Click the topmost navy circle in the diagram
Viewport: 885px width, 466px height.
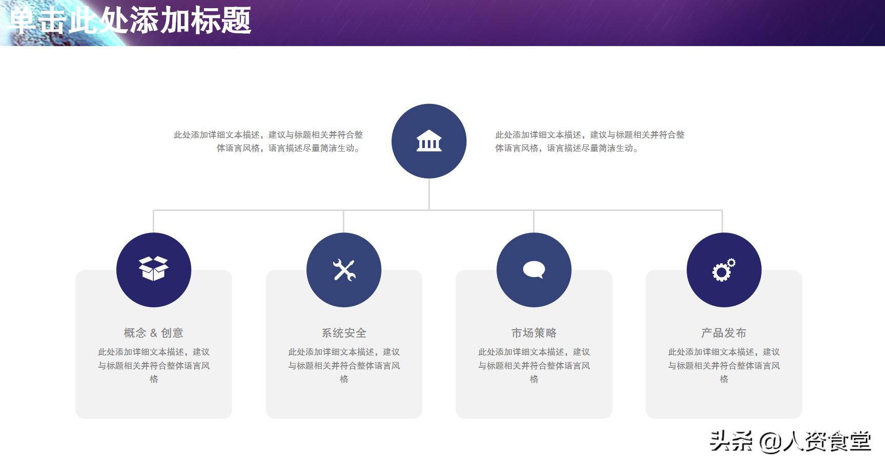(429, 142)
